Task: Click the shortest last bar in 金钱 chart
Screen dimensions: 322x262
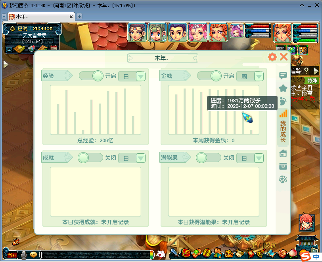Action: pos(251,132)
